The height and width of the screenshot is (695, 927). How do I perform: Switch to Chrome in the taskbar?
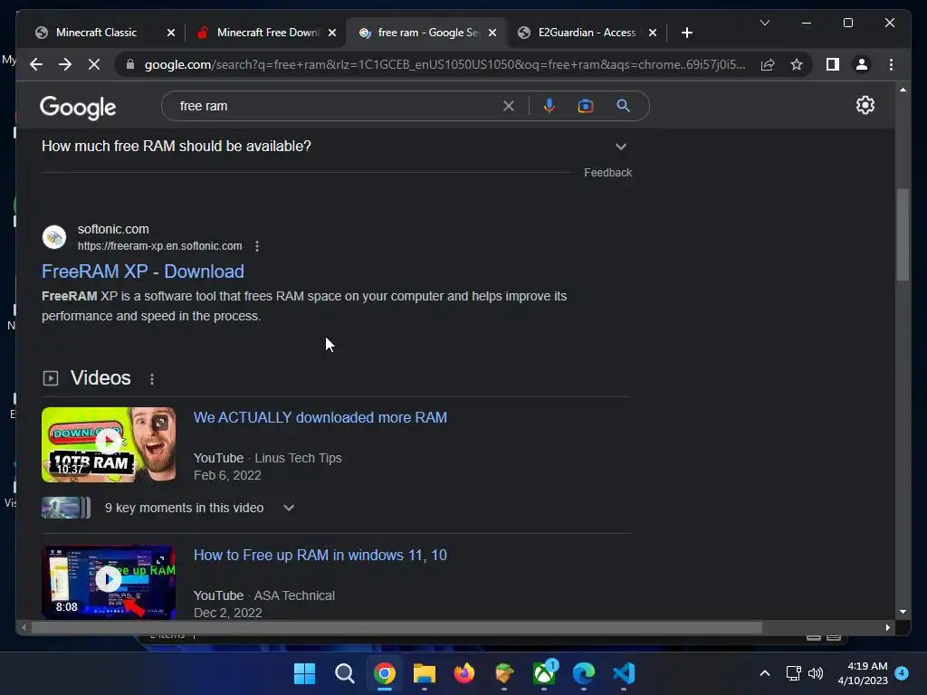click(x=384, y=673)
